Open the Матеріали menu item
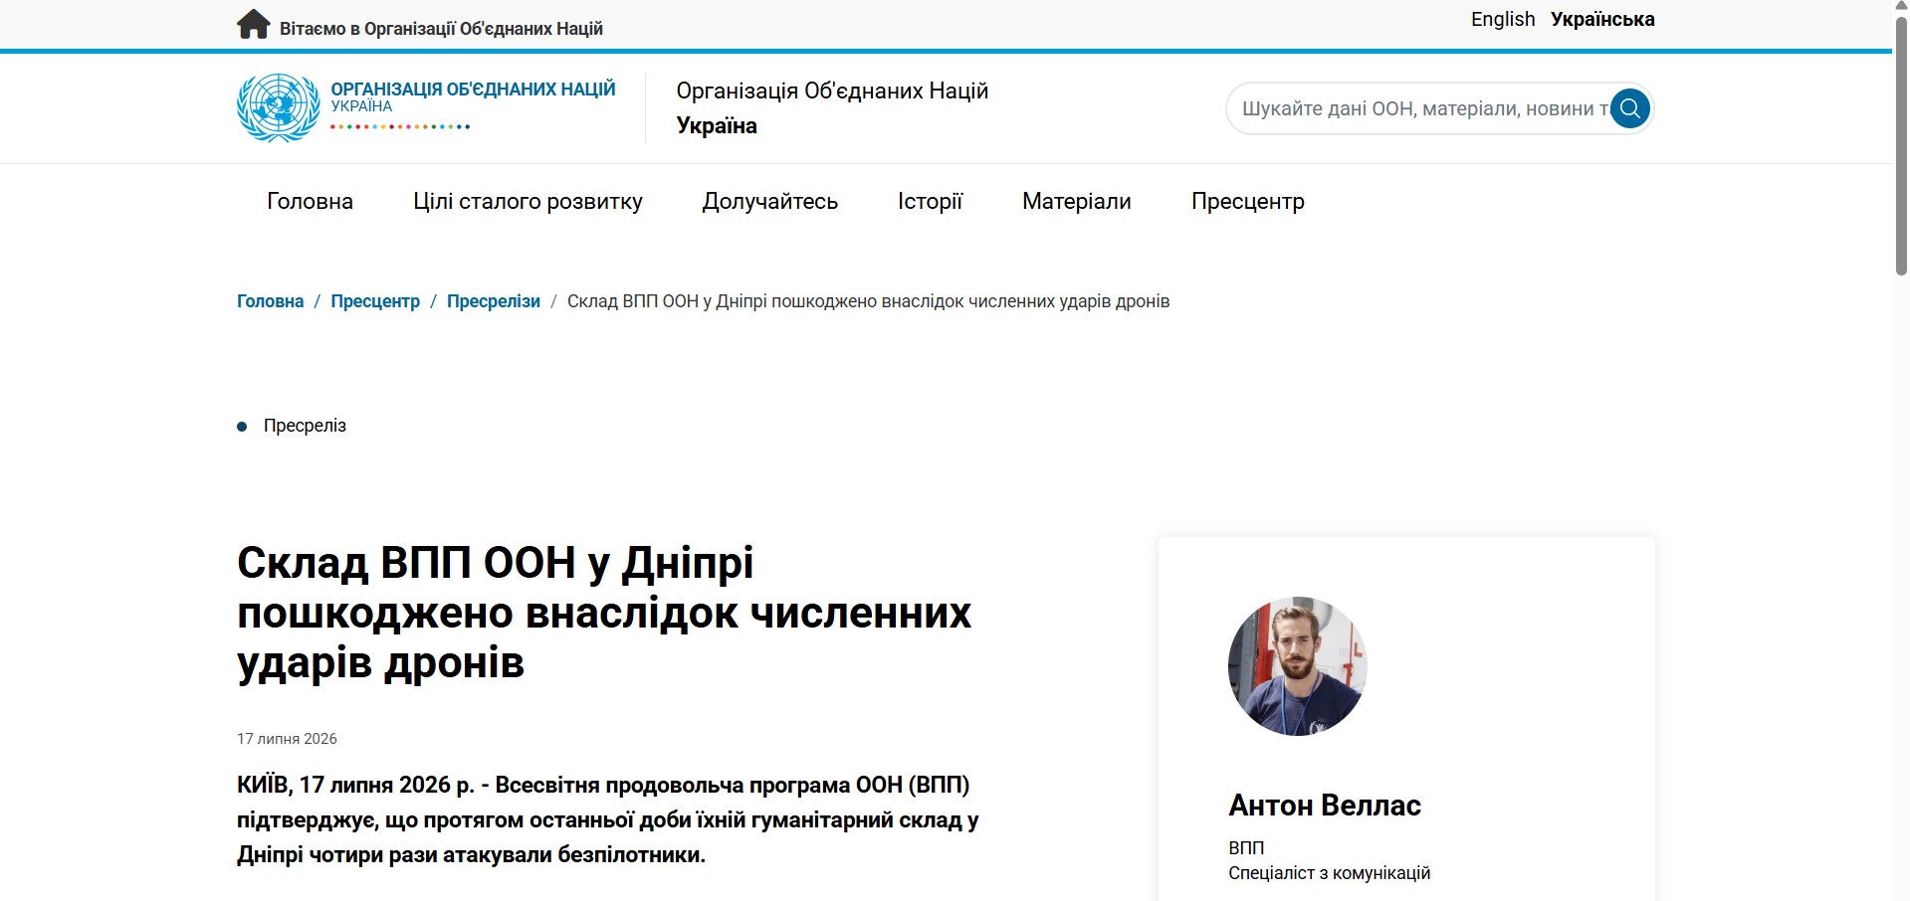Image resolution: width=1910 pixels, height=901 pixels. (x=1077, y=201)
